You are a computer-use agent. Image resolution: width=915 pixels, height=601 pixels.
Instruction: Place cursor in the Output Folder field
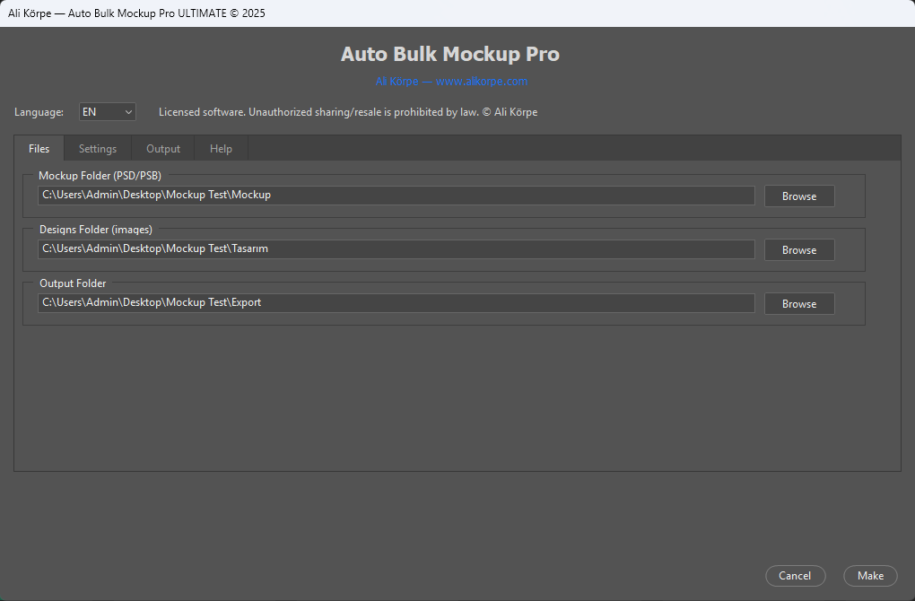coord(395,302)
